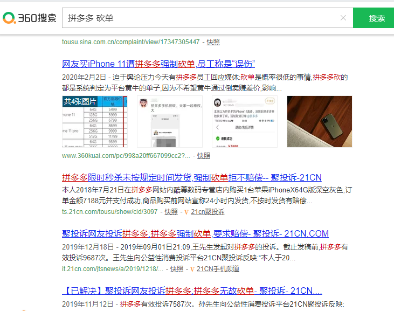Viewport: 394px width, 311px height.
Task: Open the 21CN手机频道 source link
Action: click(218, 269)
